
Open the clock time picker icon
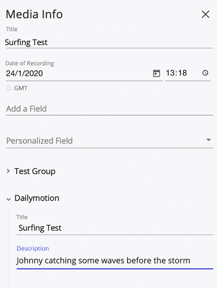(205, 73)
